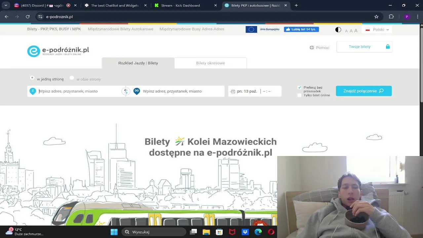Open 'Bilety - PKP, PKS, BUSY i MPK' link

point(54,29)
